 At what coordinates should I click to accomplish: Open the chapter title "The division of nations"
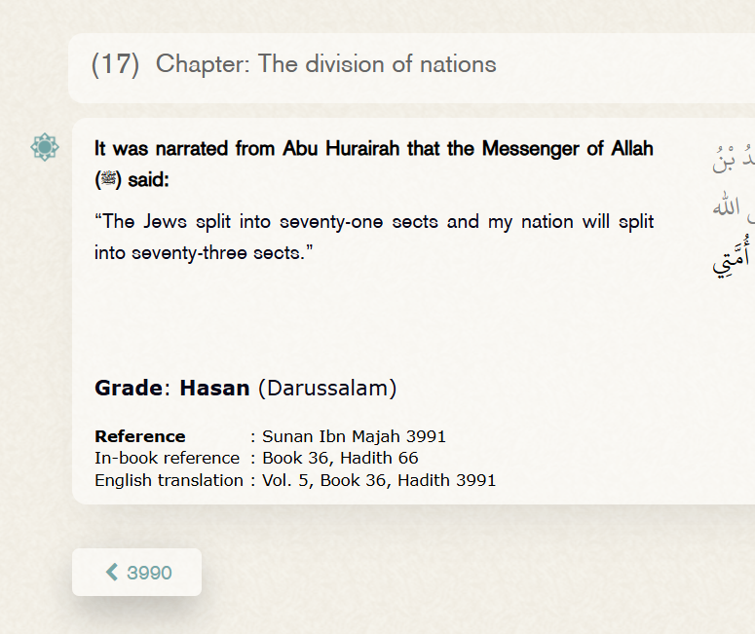coord(325,64)
